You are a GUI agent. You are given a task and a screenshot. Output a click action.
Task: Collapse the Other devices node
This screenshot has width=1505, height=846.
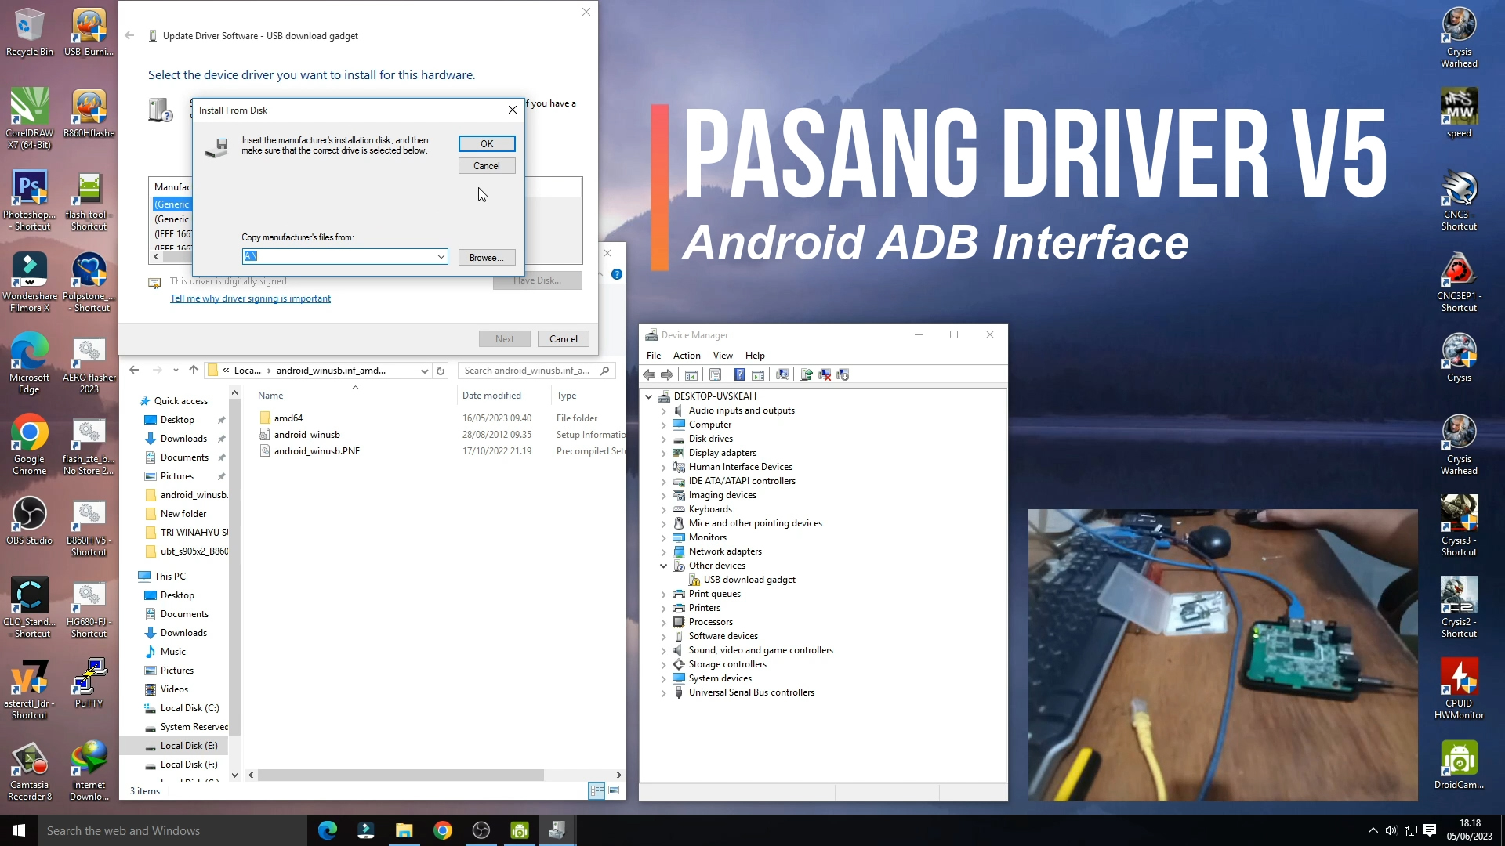(x=664, y=565)
